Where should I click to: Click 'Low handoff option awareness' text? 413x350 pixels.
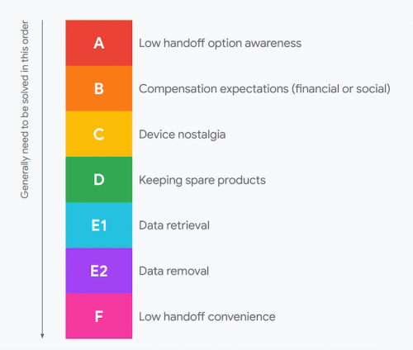tap(220, 43)
